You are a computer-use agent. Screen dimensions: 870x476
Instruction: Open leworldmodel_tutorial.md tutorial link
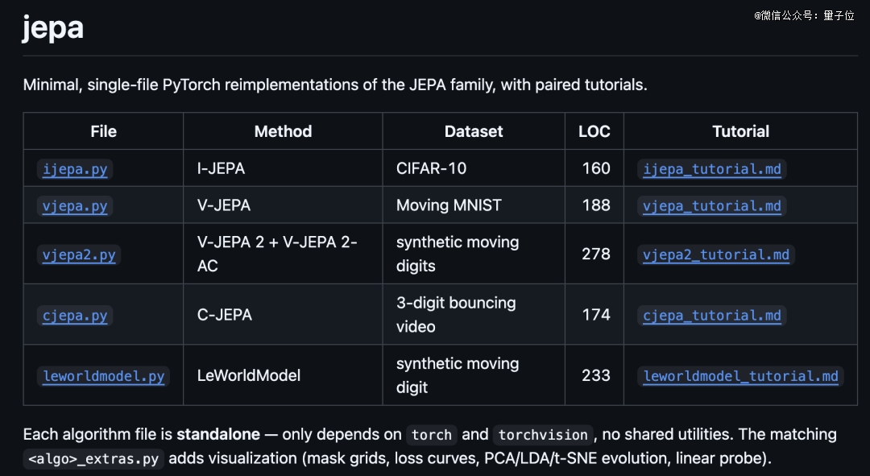741,376
